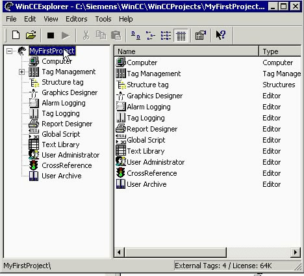304x276 pixels.
Task: Click the left arrow of the horizontal scrollbar
Action: tap(119, 253)
